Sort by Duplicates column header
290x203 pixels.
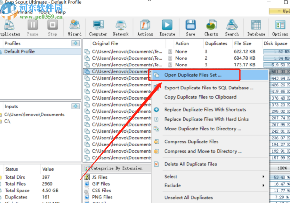[216, 43]
